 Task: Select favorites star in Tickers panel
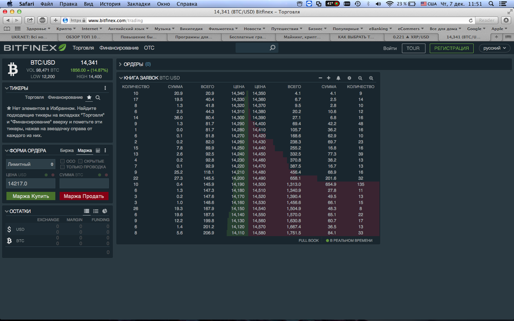pos(89,97)
